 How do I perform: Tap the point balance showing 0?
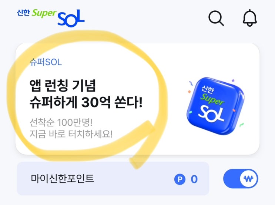(x=194, y=179)
